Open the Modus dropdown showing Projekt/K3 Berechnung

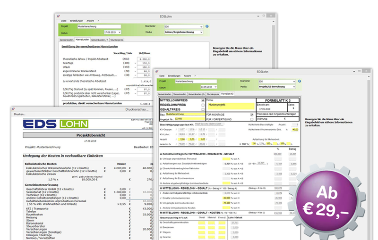click(x=277, y=87)
